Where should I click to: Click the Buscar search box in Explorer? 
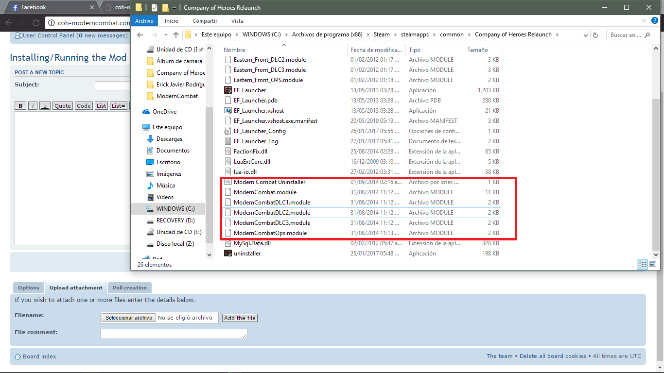[x=630, y=35]
